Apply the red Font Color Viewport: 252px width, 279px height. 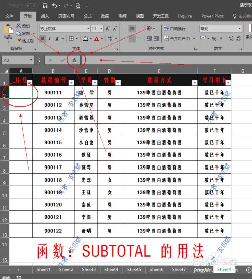[x=96, y=39]
